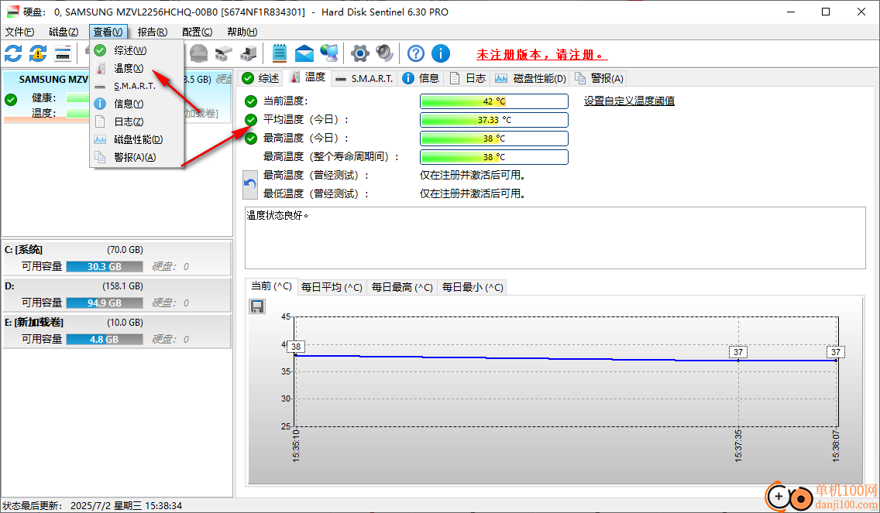The height and width of the screenshot is (513, 880).
Task: Choose 信息(Y) in the View menu
Action: click(136, 104)
